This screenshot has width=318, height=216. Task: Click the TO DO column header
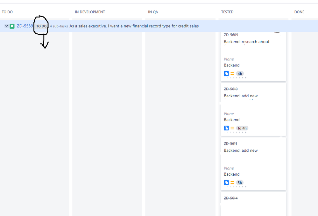[7, 12]
